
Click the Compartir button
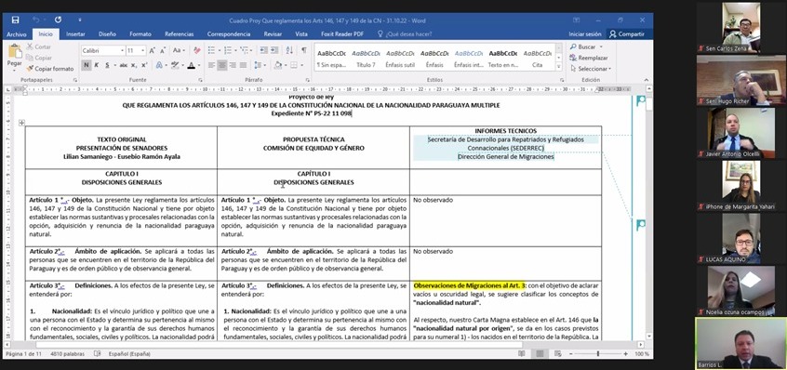[626, 34]
